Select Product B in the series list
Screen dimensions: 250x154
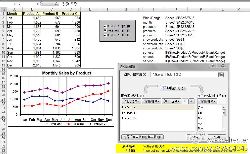[129, 113]
